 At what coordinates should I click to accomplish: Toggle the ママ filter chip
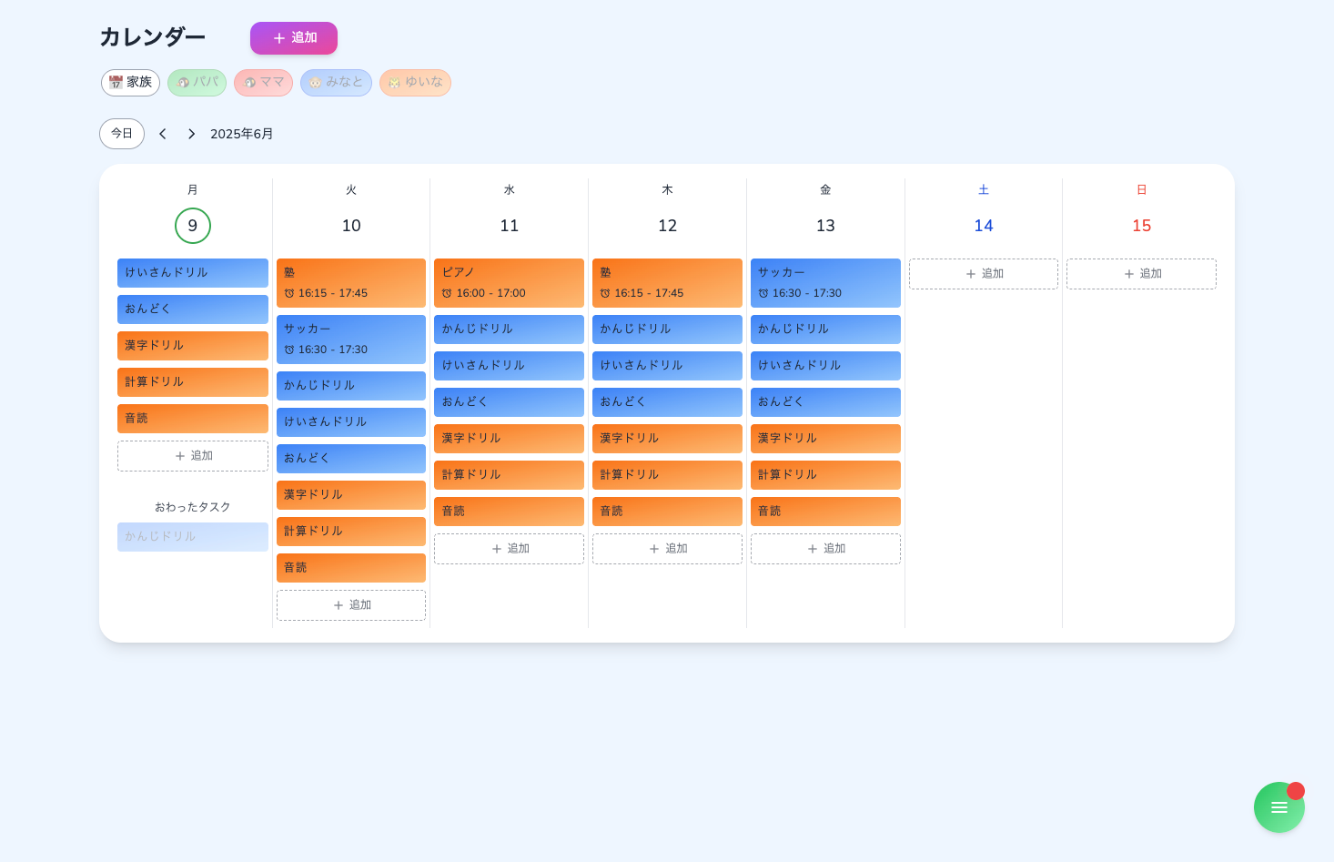(x=263, y=83)
